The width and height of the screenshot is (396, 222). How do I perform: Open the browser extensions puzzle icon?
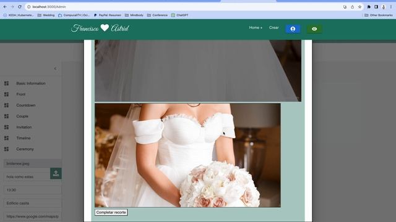pyautogui.click(x=369, y=7)
